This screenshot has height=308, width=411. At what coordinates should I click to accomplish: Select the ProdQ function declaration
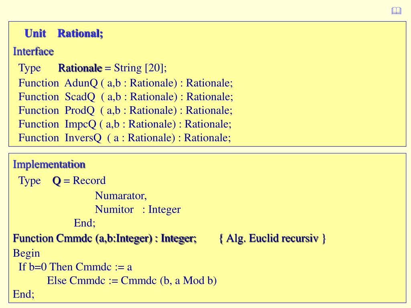point(125,110)
